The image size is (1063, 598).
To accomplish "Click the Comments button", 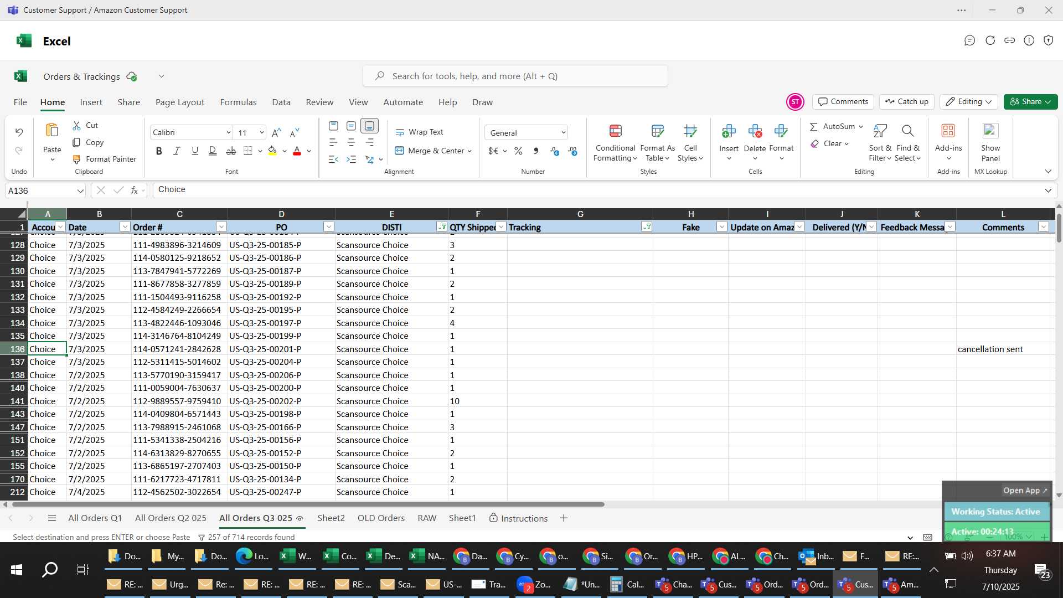I will [843, 102].
